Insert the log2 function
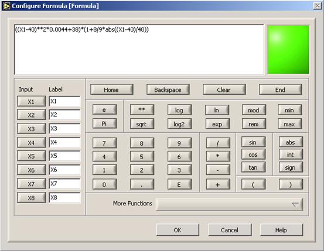This screenshot has height=251, width=324. click(x=179, y=124)
